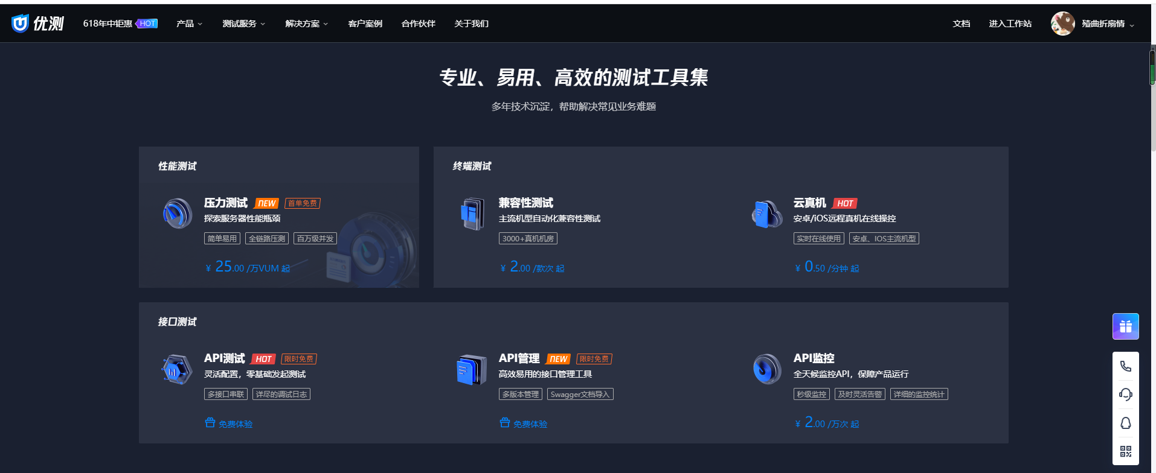Open the 压力测试 gauge icon
The image size is (1156, 473).
coord(178,214)
